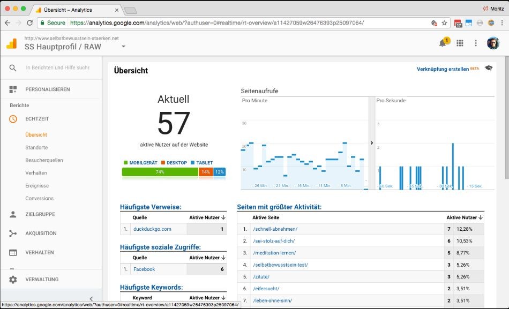Open the notifications bell icon
This screenshot has width=509, height=309.
443,43
